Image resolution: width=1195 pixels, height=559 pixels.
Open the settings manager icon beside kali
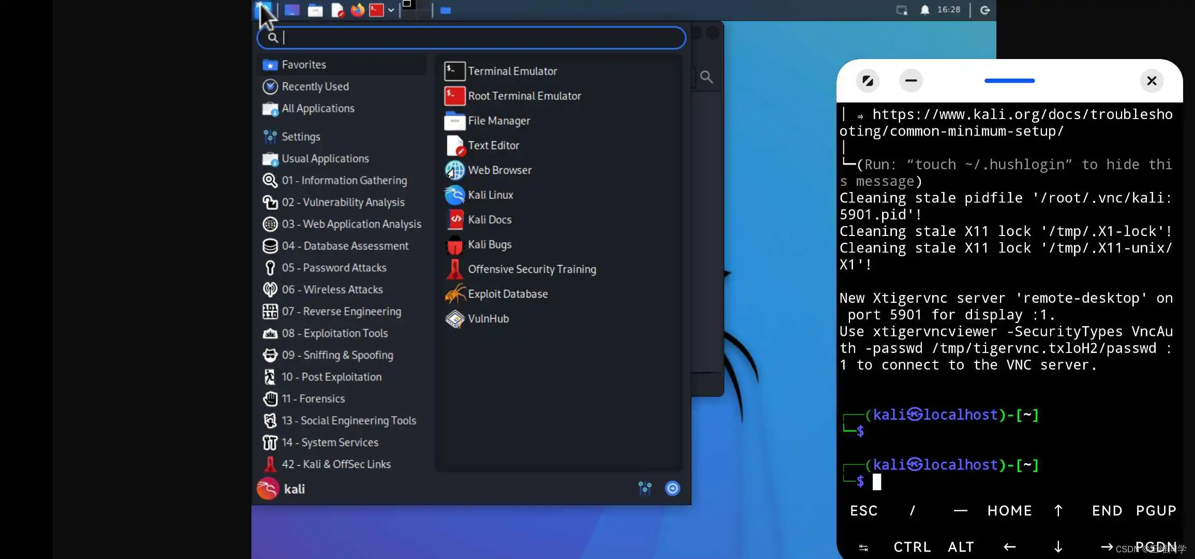(645, 488)
